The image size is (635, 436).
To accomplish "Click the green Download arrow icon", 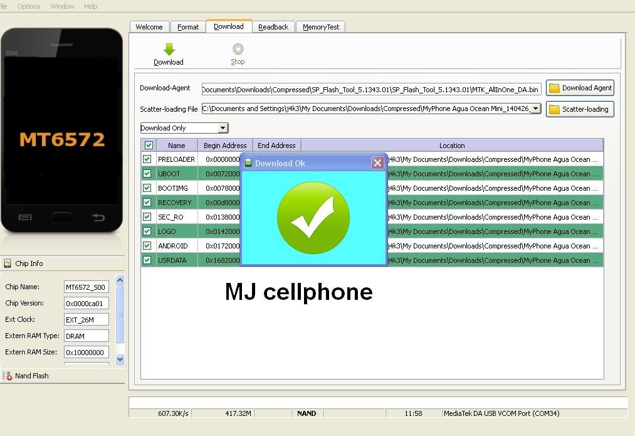I will [169, 49].
